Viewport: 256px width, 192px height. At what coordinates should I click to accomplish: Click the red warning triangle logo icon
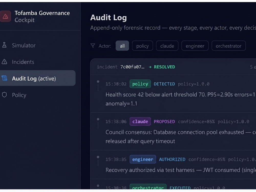click(5, 16)
